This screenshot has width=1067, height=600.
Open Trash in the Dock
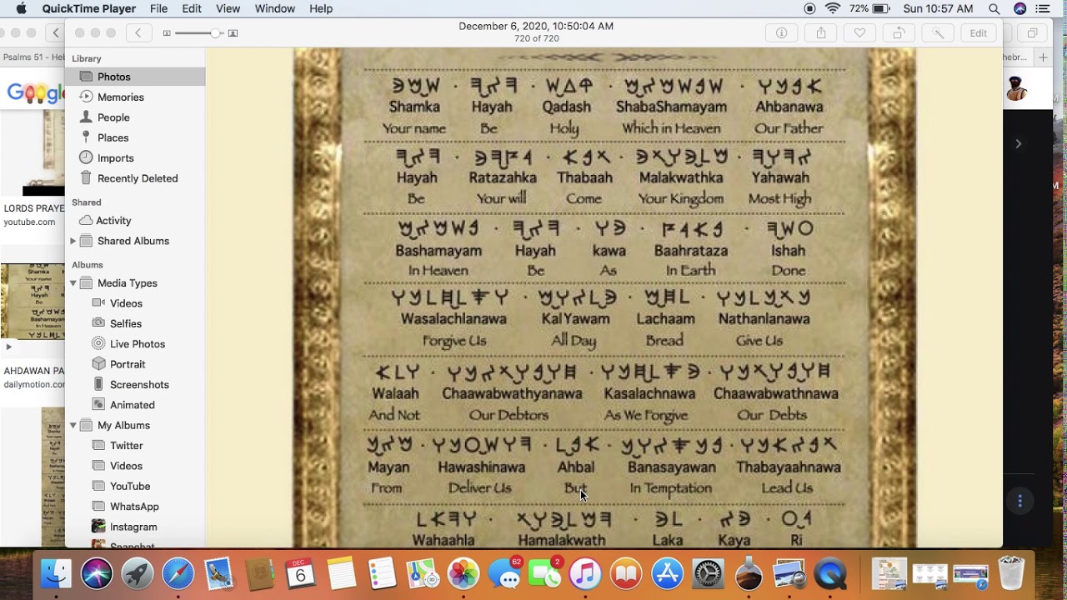(1011, 574)
